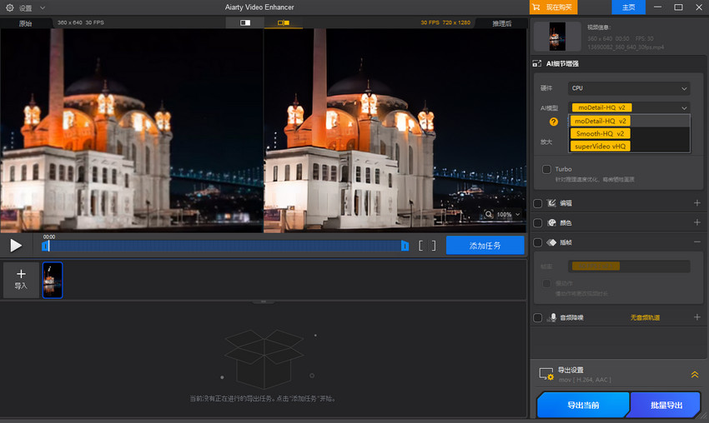Enable the 音频降噪 checkbox

click(x=538, y=317)
